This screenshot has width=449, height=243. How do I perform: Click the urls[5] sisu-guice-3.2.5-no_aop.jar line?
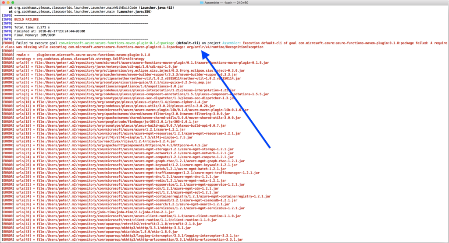click(107, 82)
